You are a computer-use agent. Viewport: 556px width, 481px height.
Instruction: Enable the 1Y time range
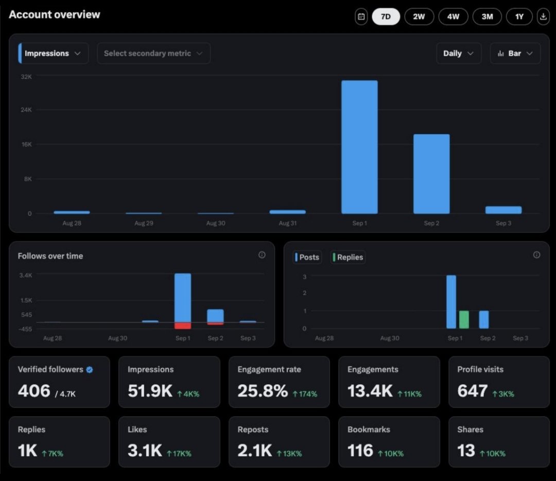519,16
